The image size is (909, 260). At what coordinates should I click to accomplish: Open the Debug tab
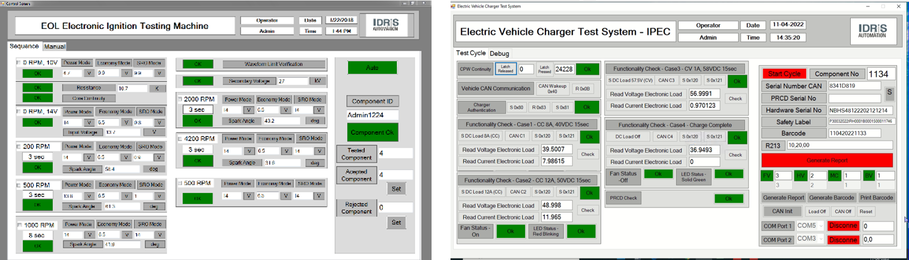tap(499, 53)
